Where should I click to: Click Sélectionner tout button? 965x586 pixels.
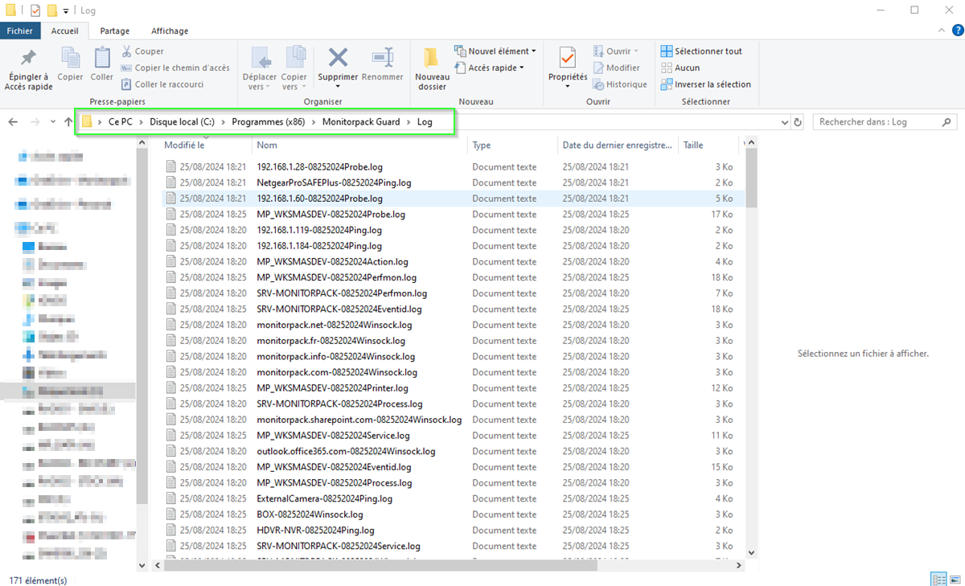[x=701, y=51]
